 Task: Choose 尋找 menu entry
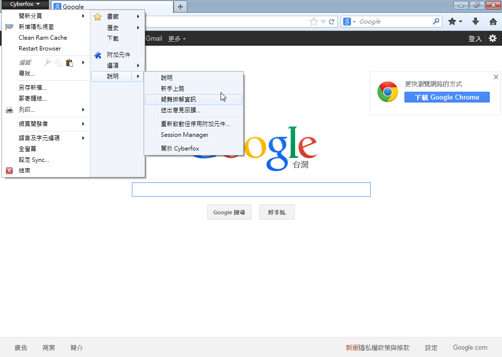point(45,74)
